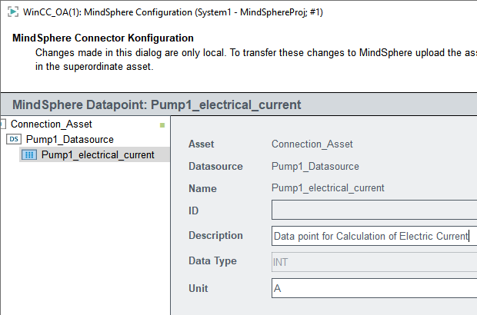Click into the empty ID field
The height and width of the screenshot is (315, 477).
pyautogui.click(x=374, y=211)
